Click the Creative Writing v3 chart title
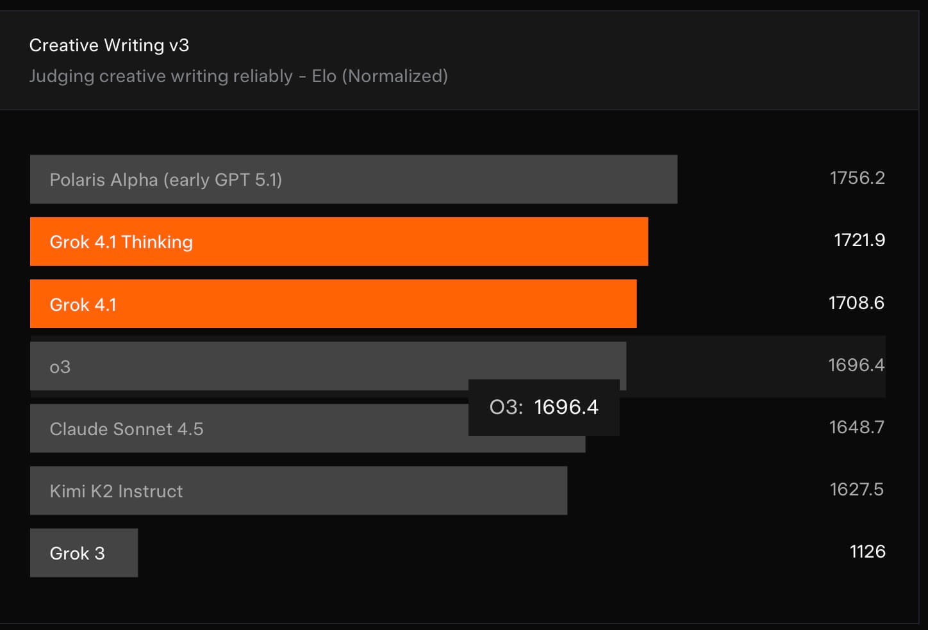 pos(109,46)
